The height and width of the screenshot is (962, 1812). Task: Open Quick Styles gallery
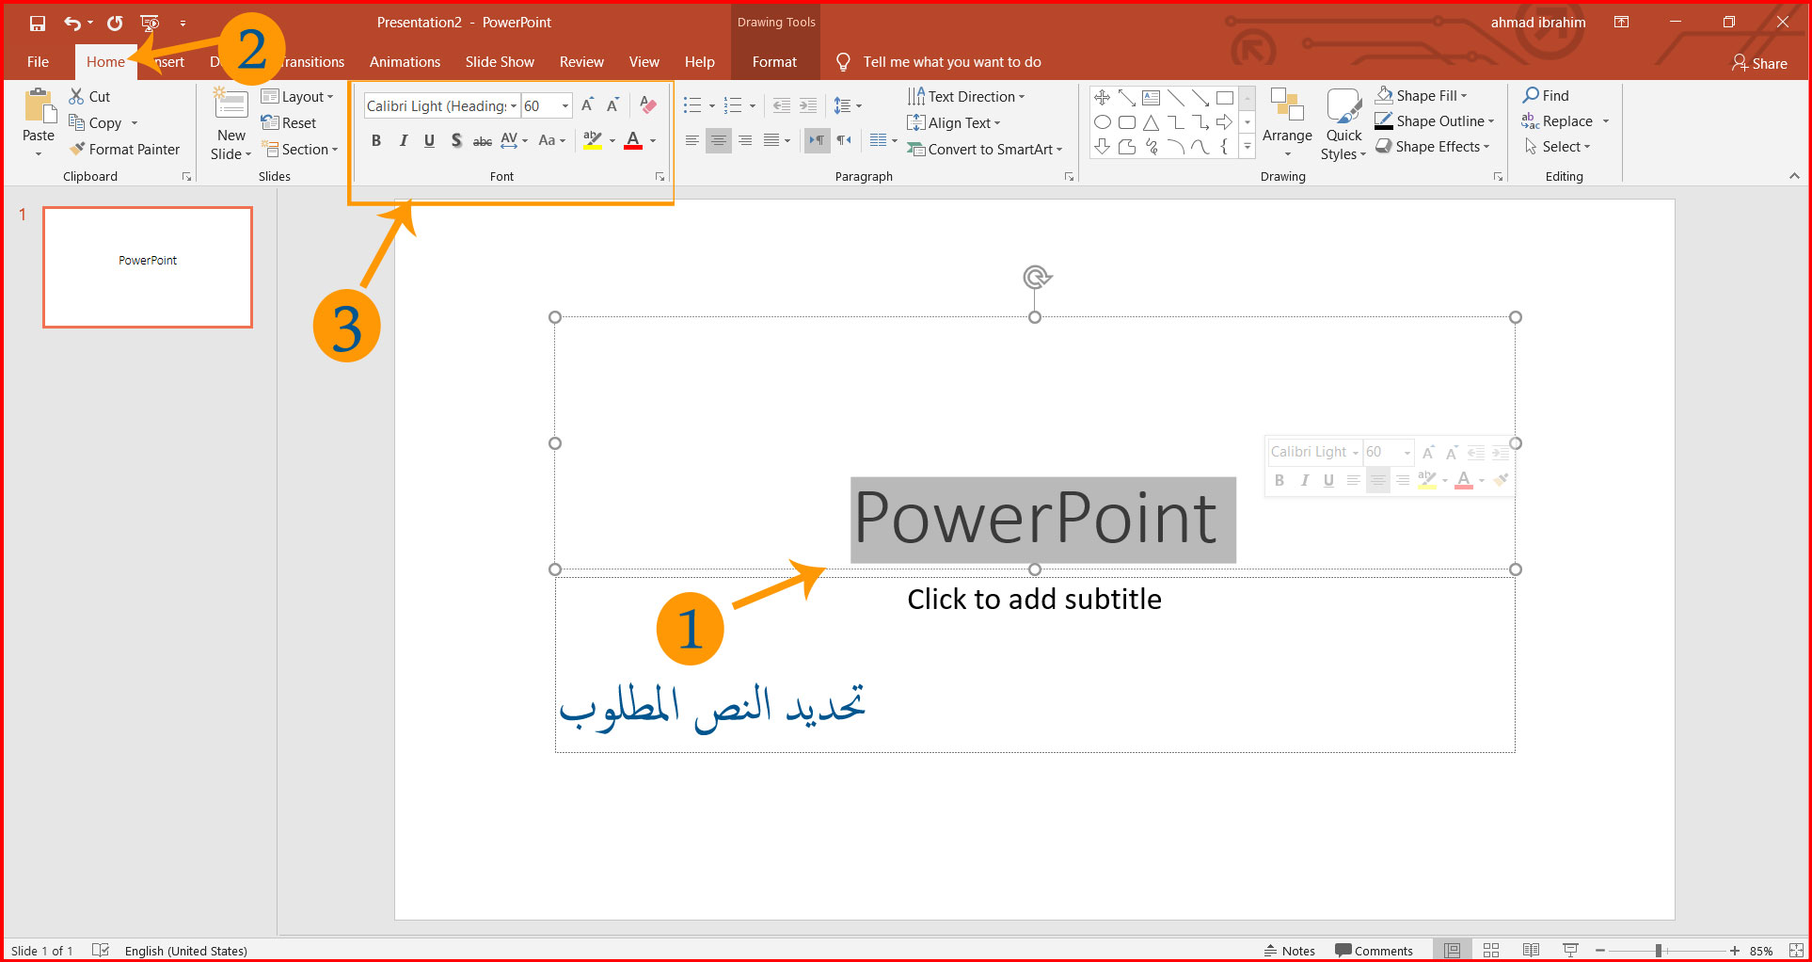[1343, 124]
